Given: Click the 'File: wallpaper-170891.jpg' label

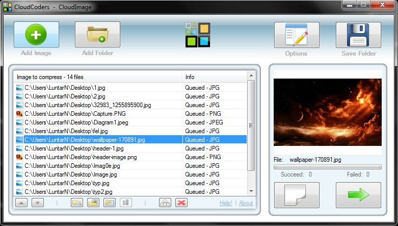Looking at the screenshot, I should [x=307, y=160].
